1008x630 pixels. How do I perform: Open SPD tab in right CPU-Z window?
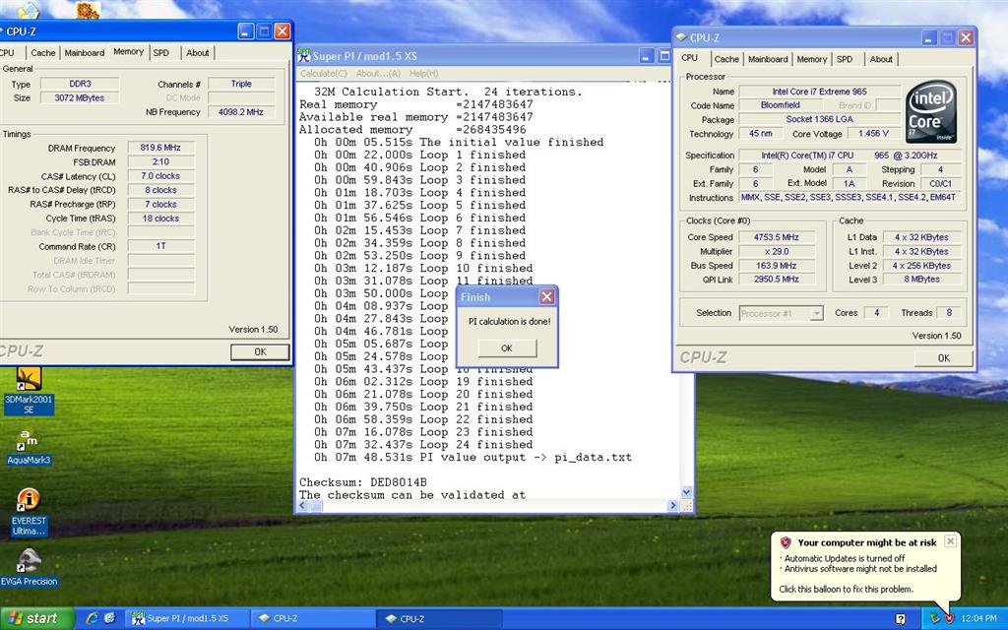point(845,59)
